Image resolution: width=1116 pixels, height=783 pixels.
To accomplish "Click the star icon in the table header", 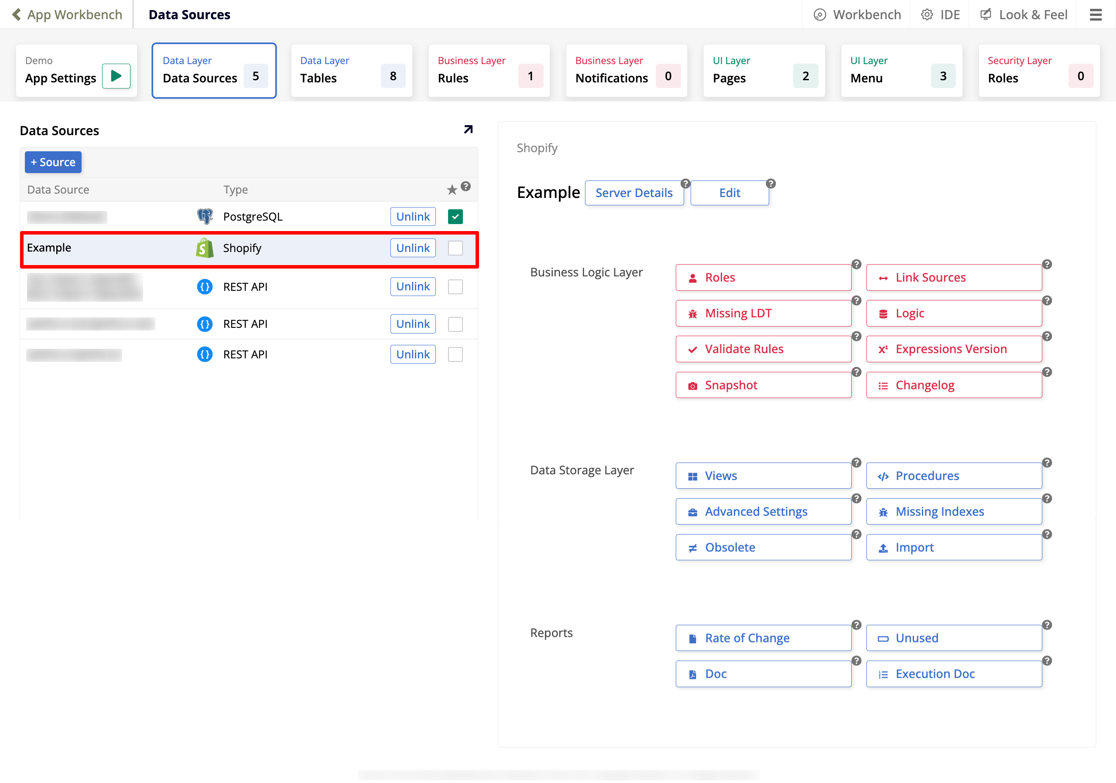I will [452, 190].
